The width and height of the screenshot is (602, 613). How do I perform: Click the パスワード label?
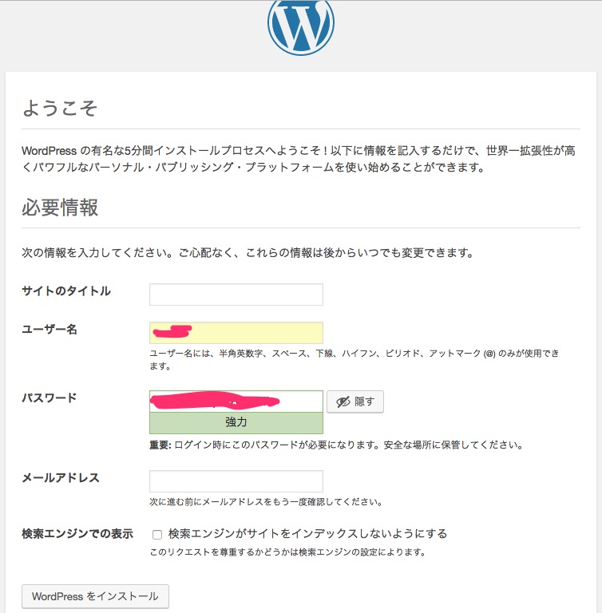tap(50, 398)
